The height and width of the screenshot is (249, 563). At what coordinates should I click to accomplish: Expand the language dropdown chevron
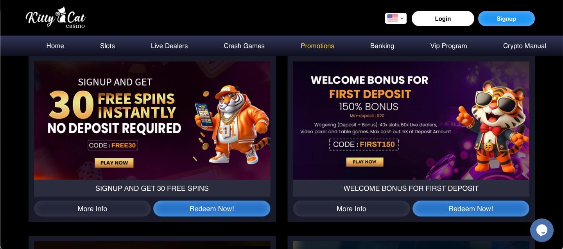(x=402, y=19)
